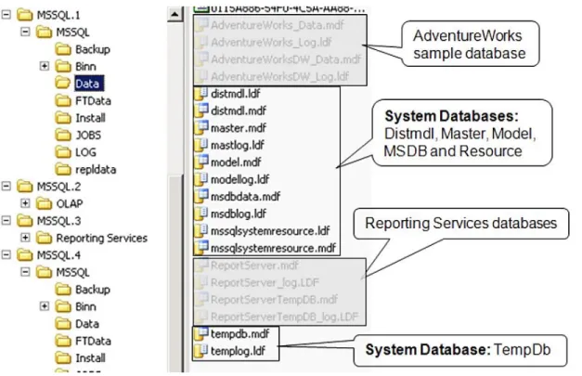Click the model.mdf file icon
The width and height of the screenshot is (582, 376).
(201, 162)
